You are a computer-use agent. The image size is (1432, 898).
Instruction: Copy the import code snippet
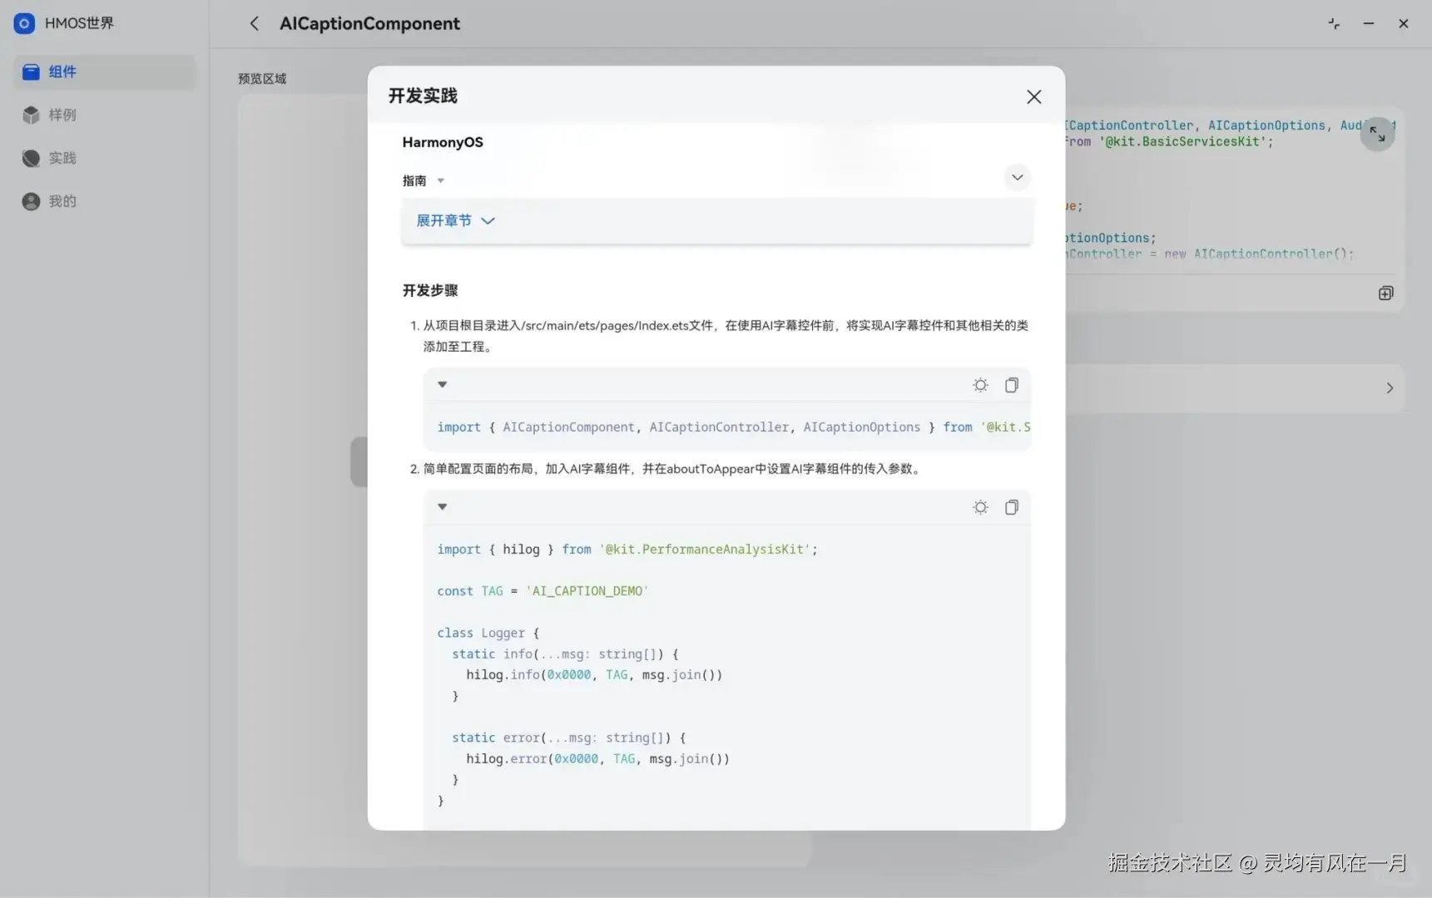pyautogui.click(x=1012, y=384)
